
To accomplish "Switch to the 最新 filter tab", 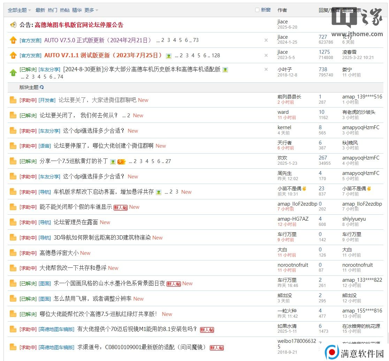I will pos(40,10).
